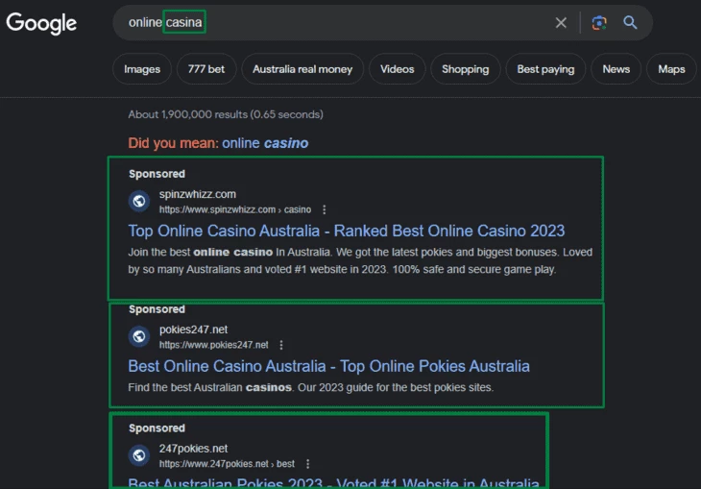Open Top Online Casino Australia result
Viewport: 701px width, 489px height.
(347, 231)
